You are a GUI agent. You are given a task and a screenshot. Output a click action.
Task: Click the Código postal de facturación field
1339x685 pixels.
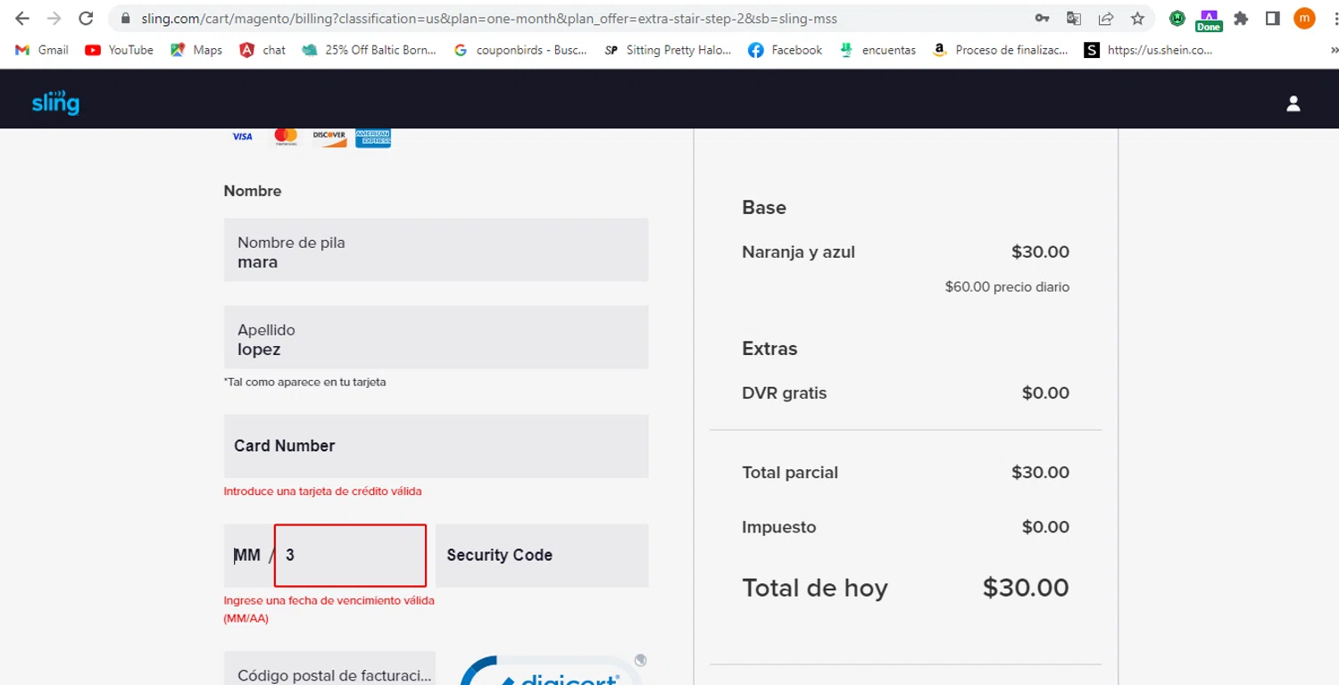[x=329, y=668]
